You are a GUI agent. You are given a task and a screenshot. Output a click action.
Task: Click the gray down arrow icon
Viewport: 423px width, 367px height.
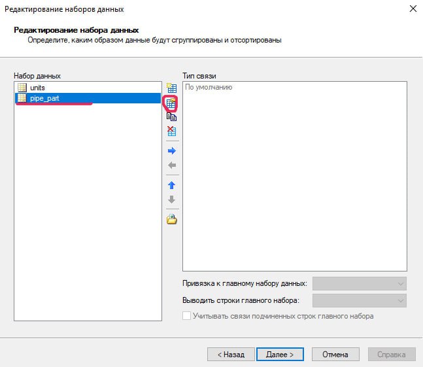click(172, 200)
